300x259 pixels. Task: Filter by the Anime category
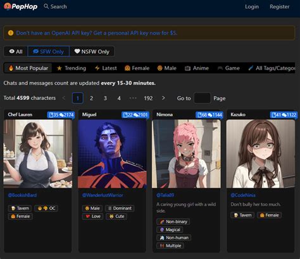197,68
